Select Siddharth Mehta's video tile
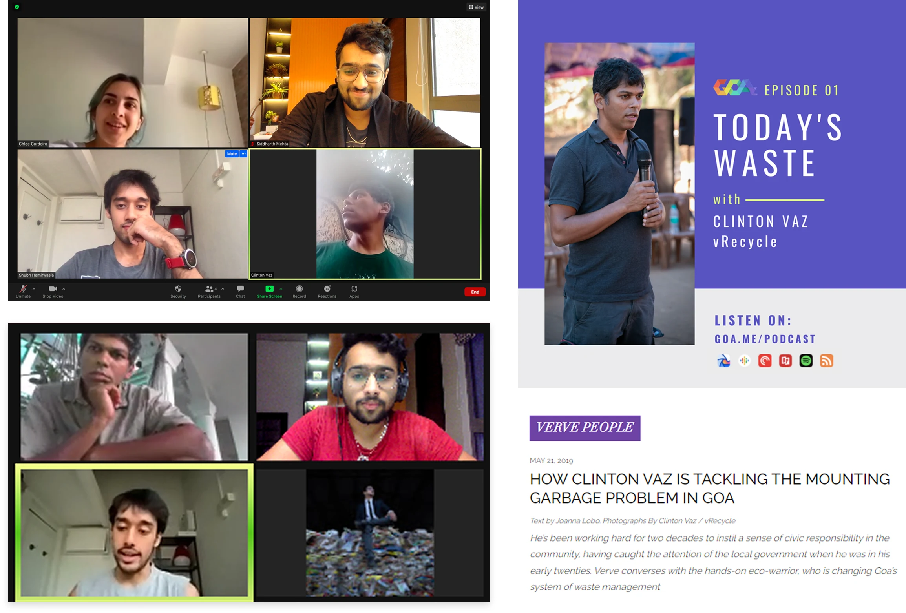Image resolution: width=906 pixels, height=613 pixels. click(365, 82)
